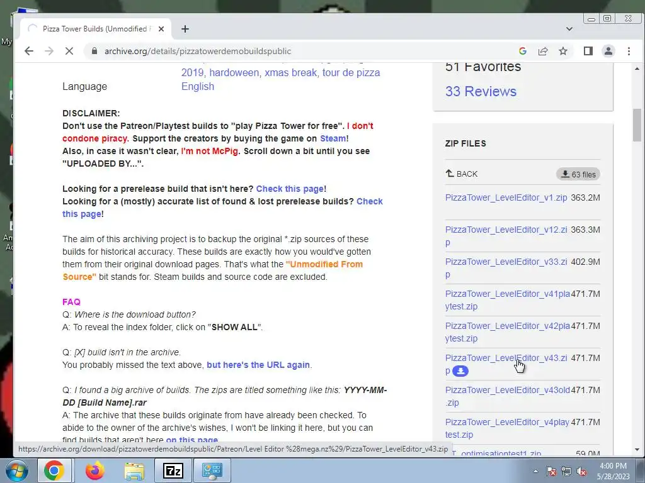Open 7-Zip from the taskbar
The height and width of the screenshot is (483, 645).
pyautogui.click(x=173, y=470)
